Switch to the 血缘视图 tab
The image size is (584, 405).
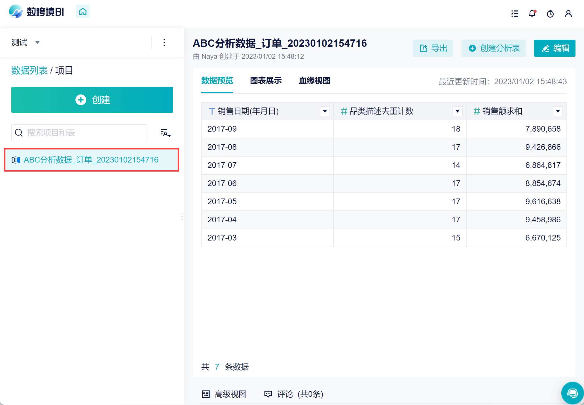[314, 81]
